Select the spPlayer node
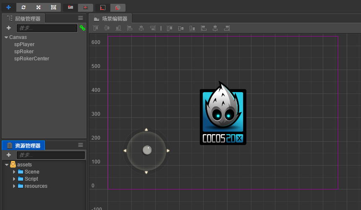 (24, 44)
